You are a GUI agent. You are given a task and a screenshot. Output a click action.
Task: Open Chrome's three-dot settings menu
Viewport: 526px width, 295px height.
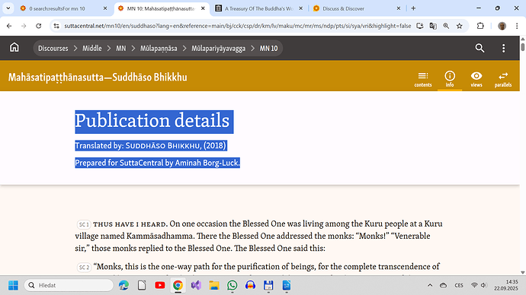(x=517, y=26)
